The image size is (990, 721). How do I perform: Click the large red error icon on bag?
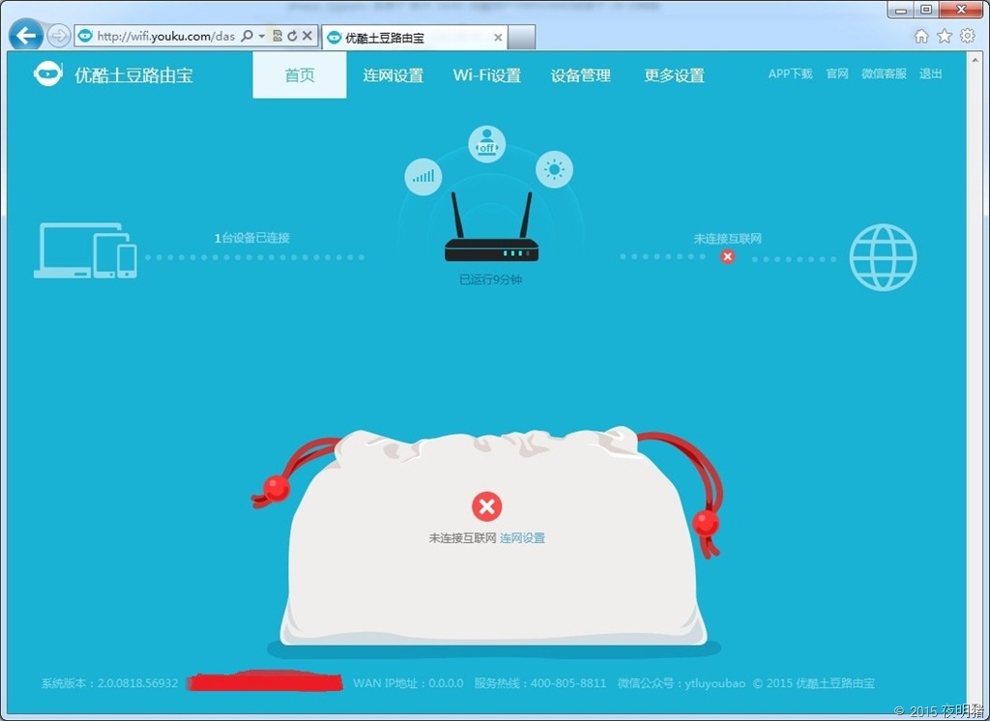[487, 505]
